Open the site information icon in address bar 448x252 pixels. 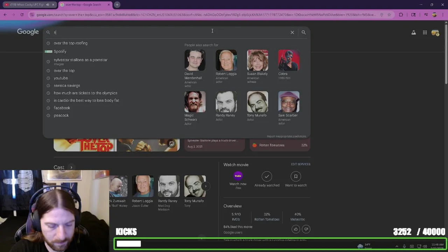point(32,15)
